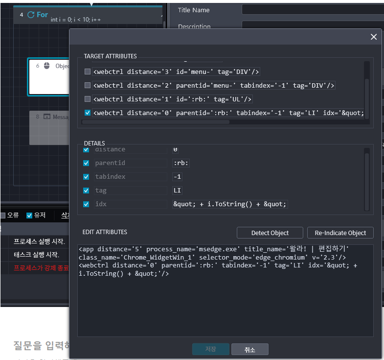Click the Target Attributes horizontal scrollbar
Image resolution: width=384 pixels, height=360 pixels.
(x=156, y=122)
